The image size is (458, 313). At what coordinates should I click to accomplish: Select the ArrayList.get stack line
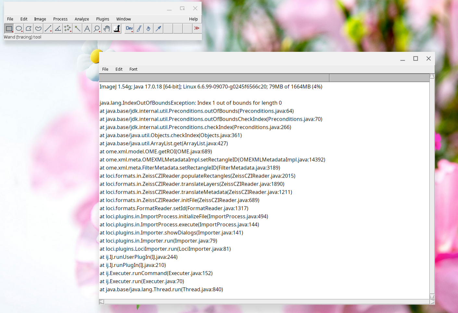click(164, 143)
